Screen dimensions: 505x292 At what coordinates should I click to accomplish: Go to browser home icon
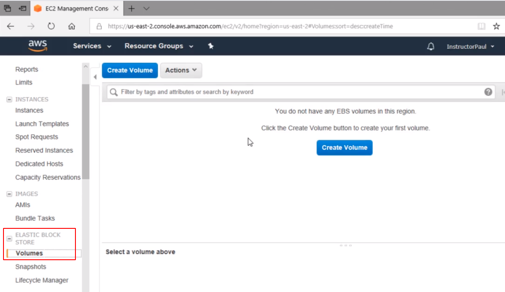(x=72, y=26)
